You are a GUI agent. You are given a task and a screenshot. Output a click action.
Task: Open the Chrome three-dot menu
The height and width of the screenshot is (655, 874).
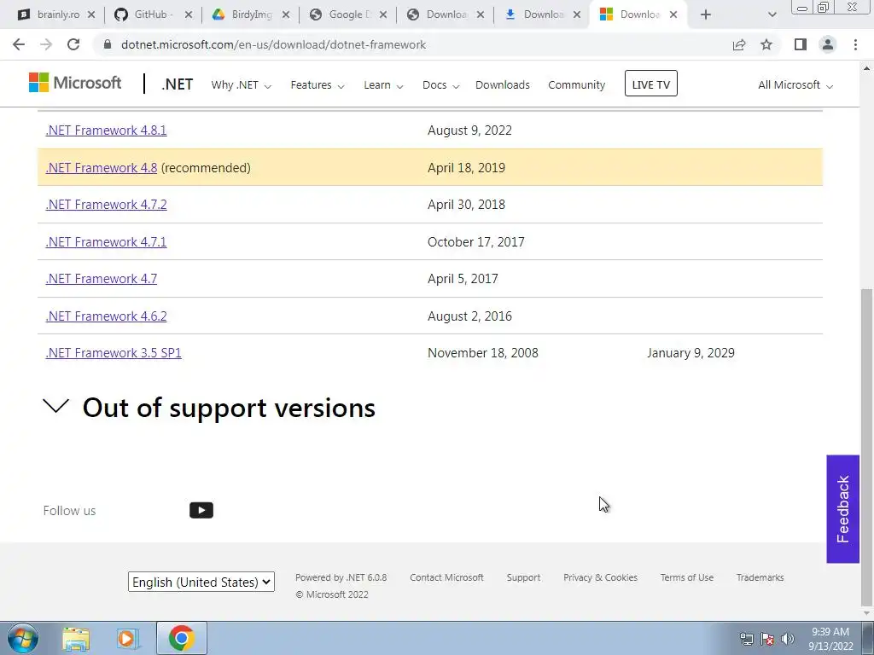pos(855,44)
